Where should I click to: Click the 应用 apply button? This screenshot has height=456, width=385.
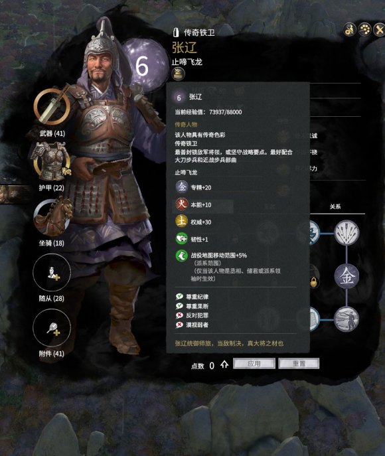[254, 364]
